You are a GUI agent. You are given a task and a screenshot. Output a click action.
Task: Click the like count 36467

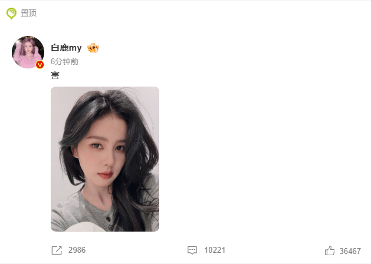click(x=350, y=251)
